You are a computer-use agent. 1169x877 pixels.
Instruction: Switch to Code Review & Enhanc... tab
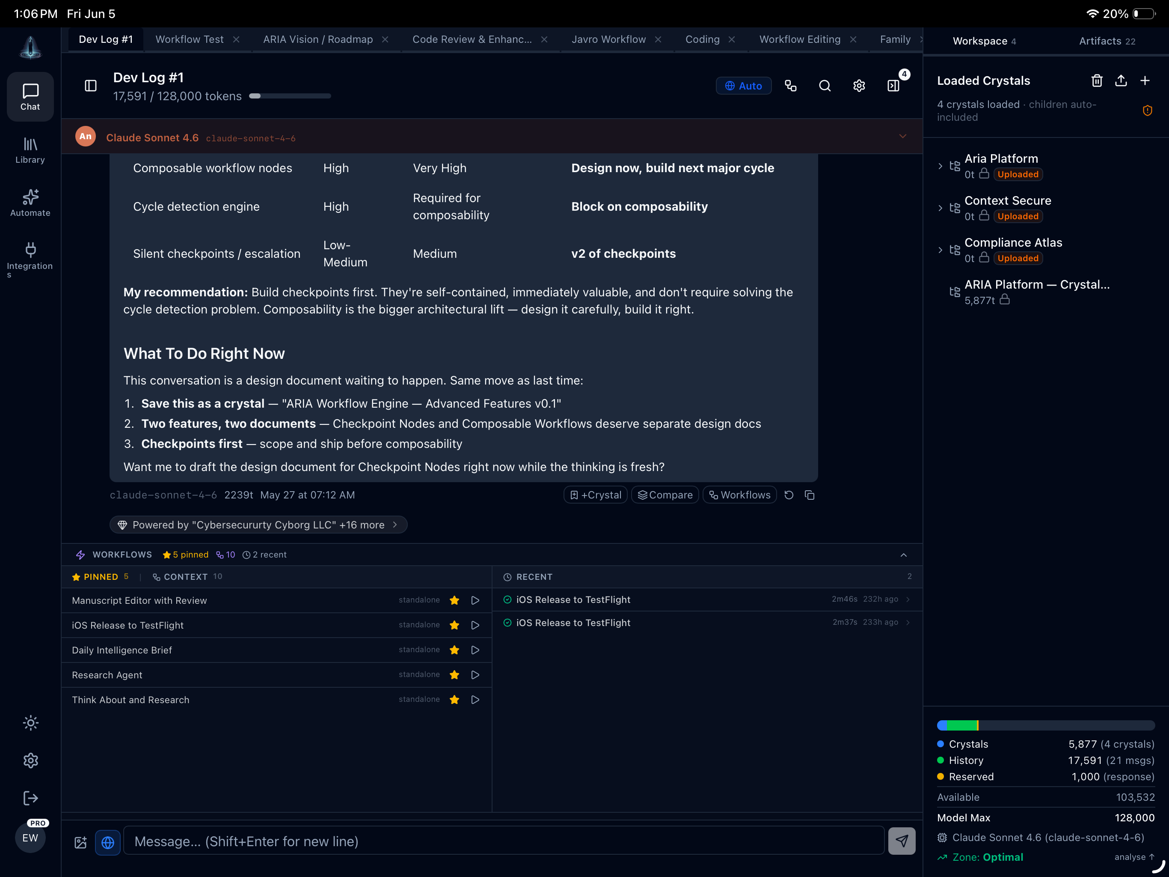tap(472, 39)
